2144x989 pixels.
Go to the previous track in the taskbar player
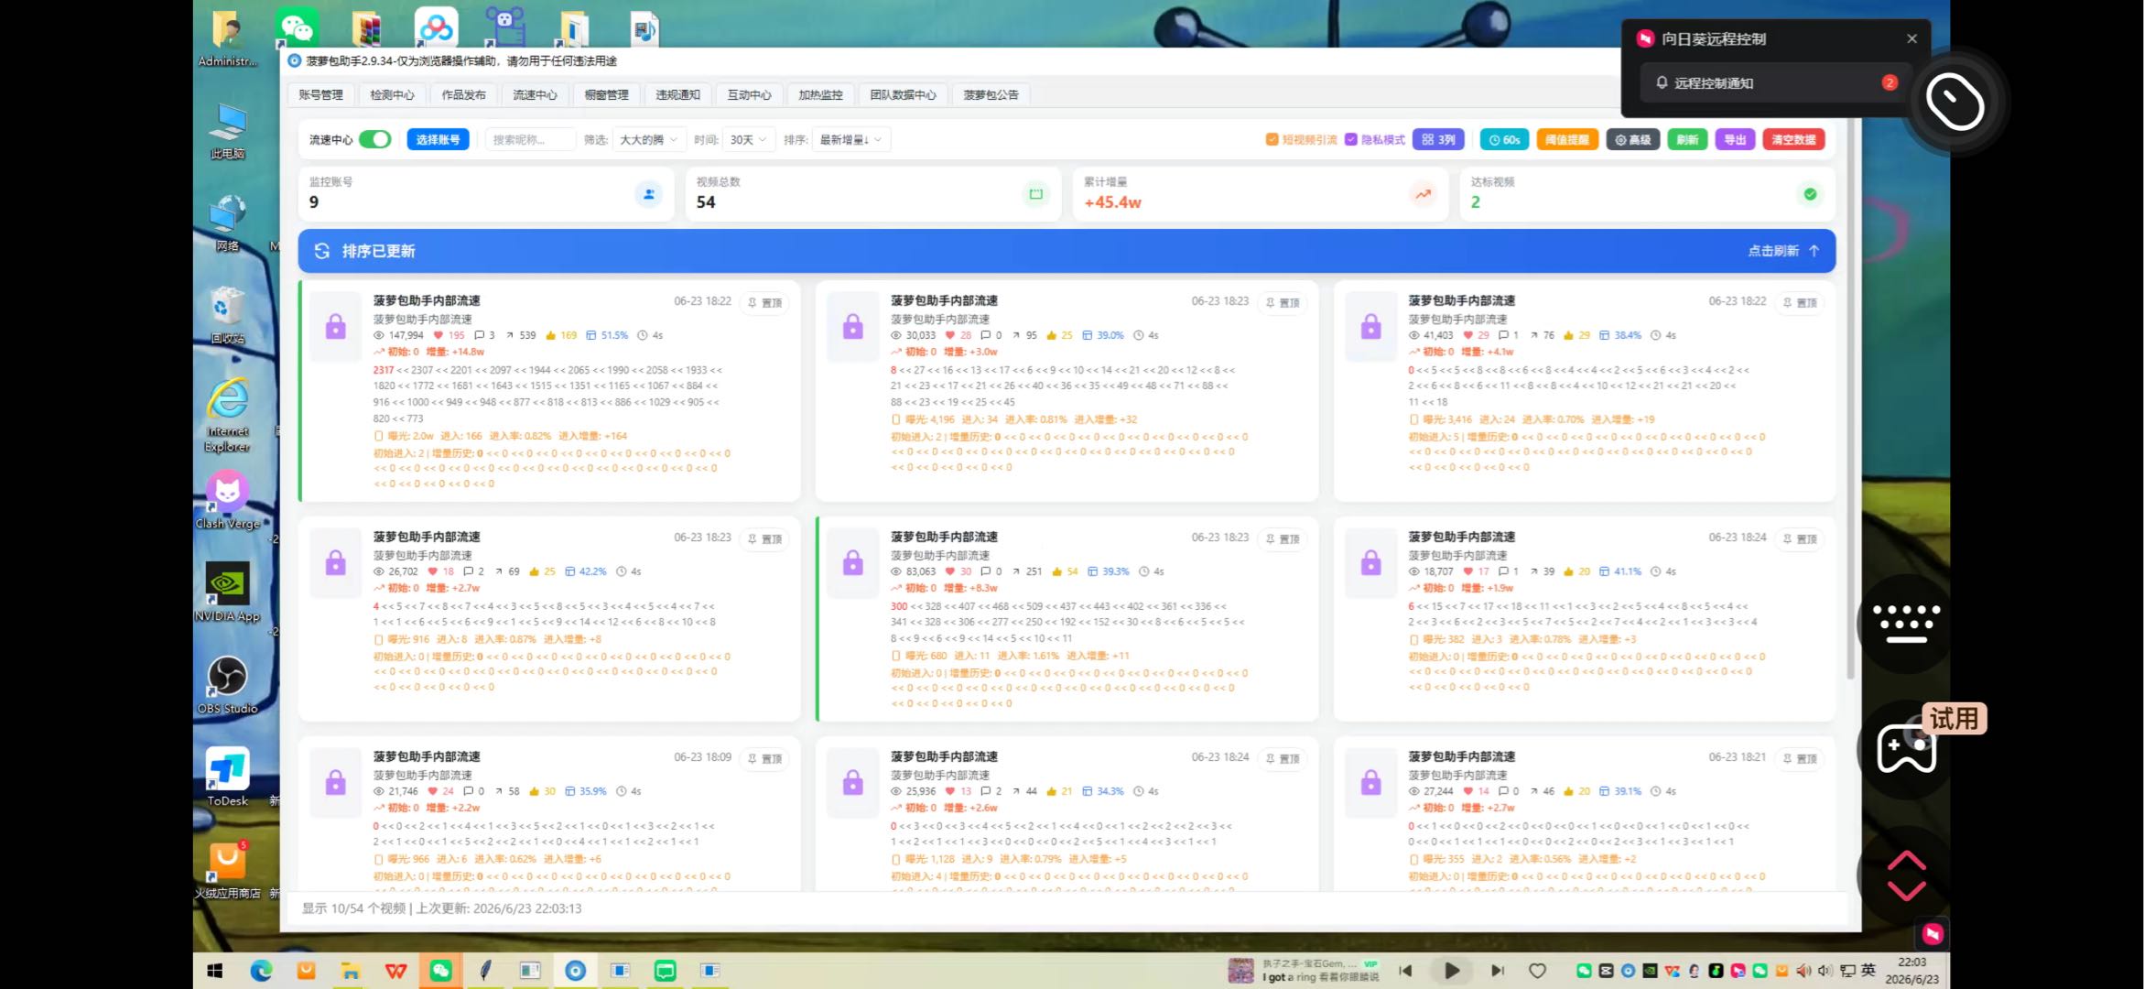coord(1405,971)
